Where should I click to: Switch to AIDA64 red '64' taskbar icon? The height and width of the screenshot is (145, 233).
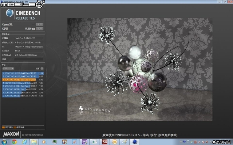coord(104,142)
